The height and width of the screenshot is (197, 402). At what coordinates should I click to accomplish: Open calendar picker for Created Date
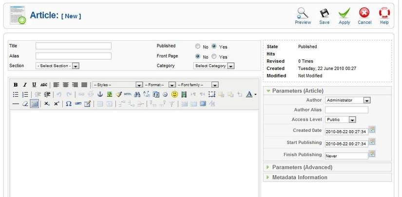pos(372,129)
